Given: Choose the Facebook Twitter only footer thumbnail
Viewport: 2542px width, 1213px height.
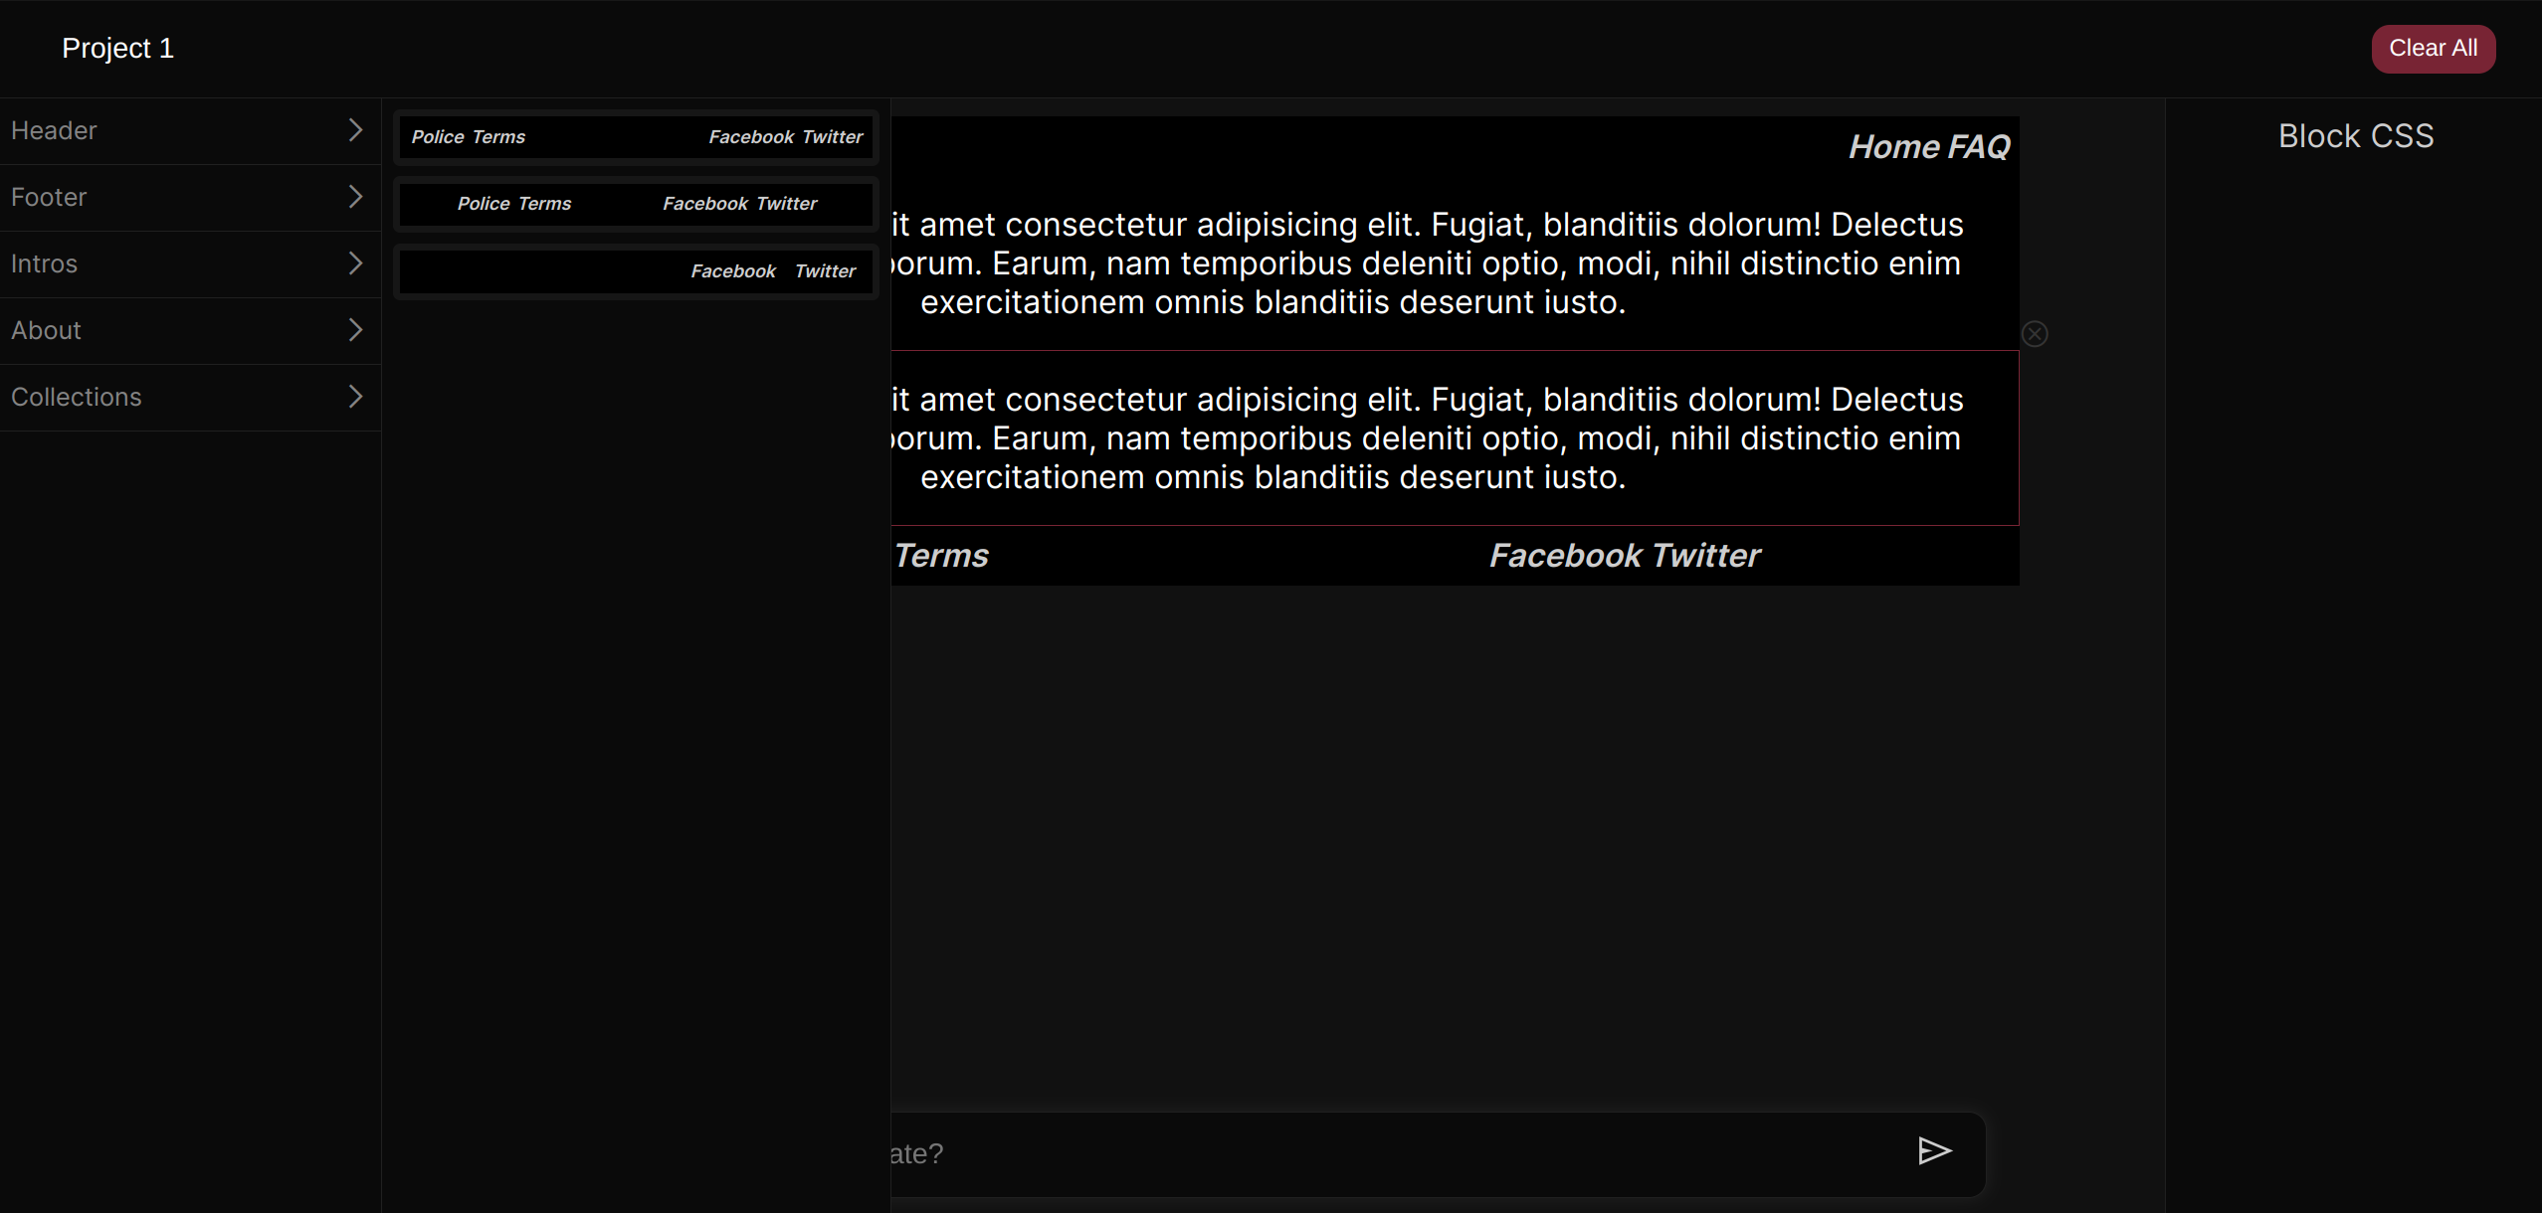Looking at the screenshot, I should (x=637, y=271).
